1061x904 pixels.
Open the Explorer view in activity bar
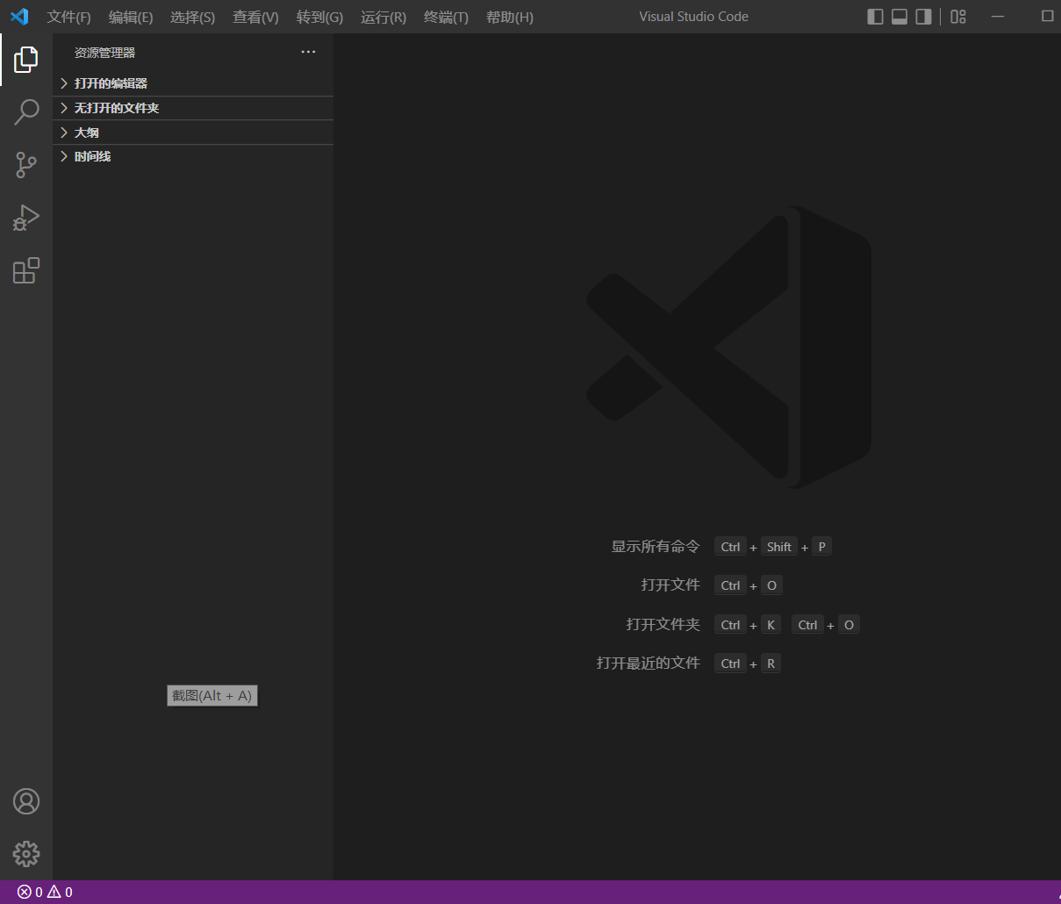coord(26,60)
